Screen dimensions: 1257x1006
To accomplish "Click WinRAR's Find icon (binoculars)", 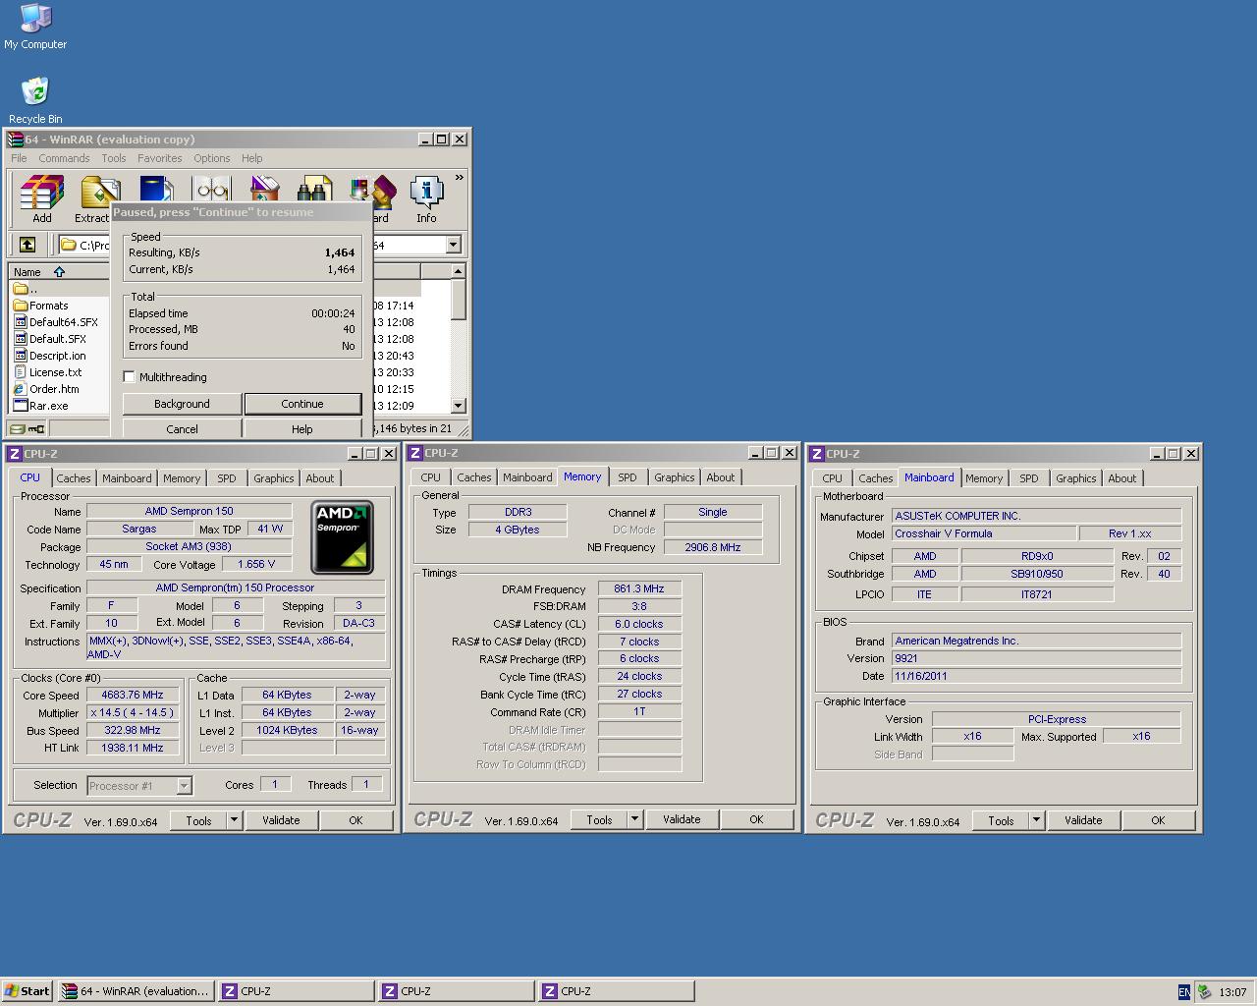I will point(314,188).
